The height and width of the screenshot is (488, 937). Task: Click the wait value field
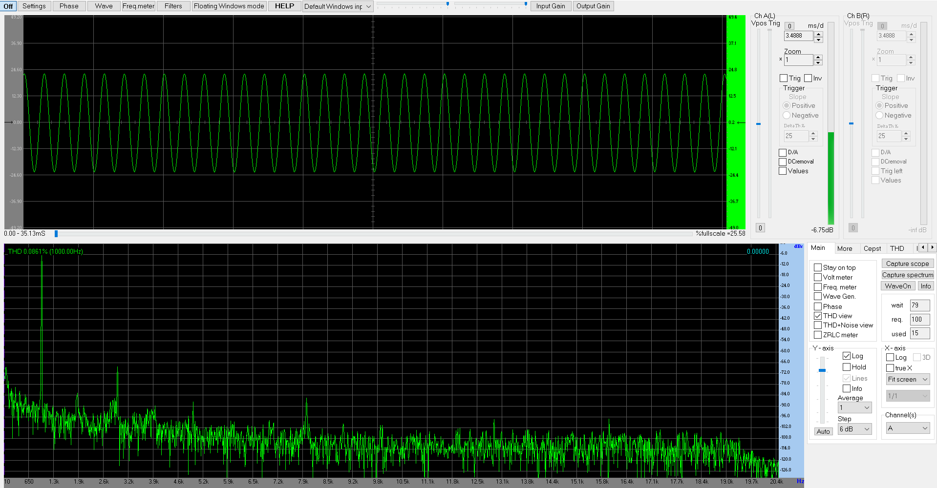(x=920, y=305)
